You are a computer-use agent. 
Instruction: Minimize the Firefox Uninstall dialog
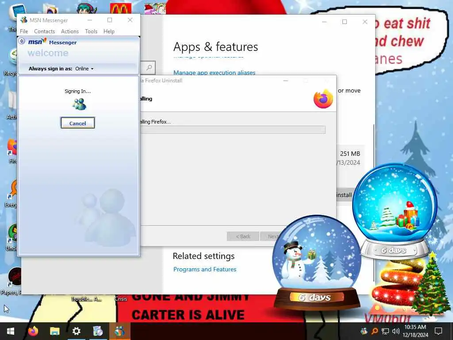286,81
